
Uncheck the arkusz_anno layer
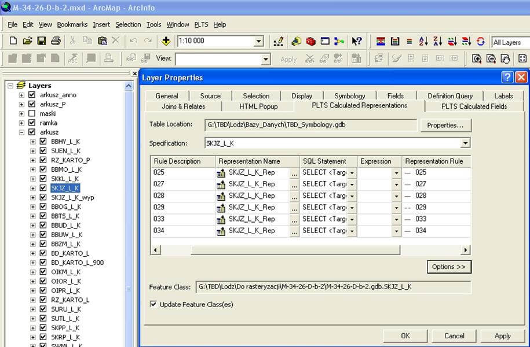pos(32,95)
